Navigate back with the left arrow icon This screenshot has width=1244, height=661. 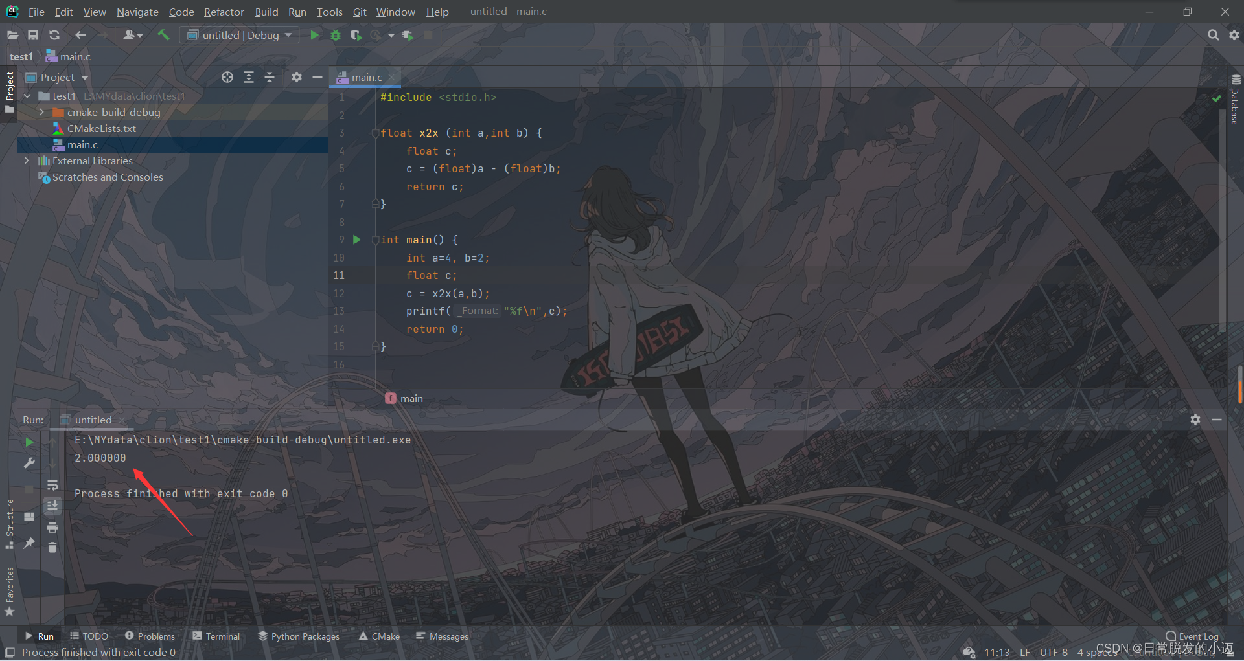point(80,35)
